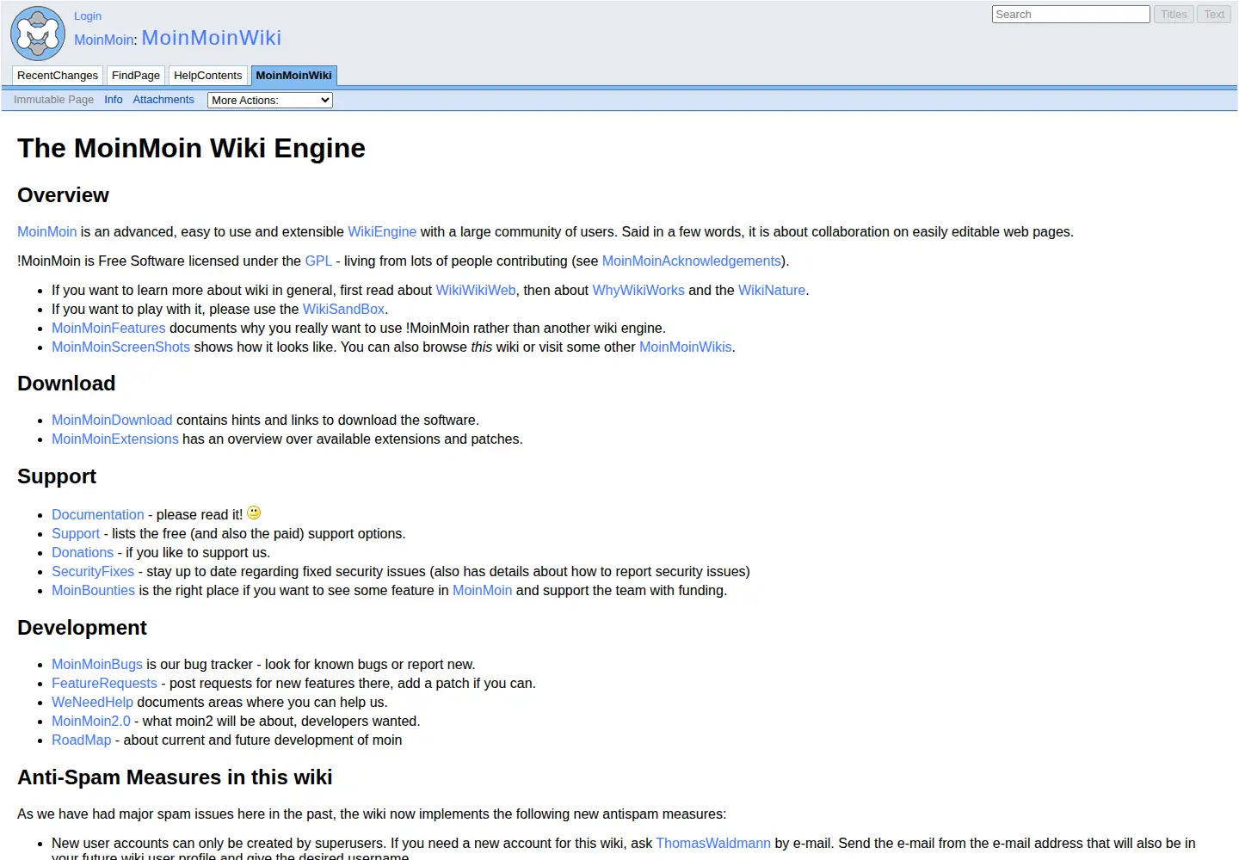Open the MoinMoinExtensions link
Image resolution: width=1239 pixels, height=860 pixels.
tap(115, 439)
